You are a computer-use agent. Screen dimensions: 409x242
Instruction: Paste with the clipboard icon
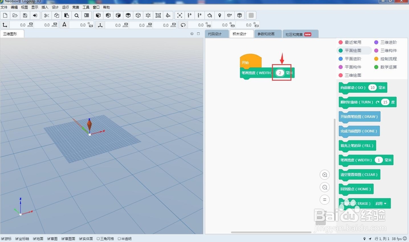(x=67, y=16)
